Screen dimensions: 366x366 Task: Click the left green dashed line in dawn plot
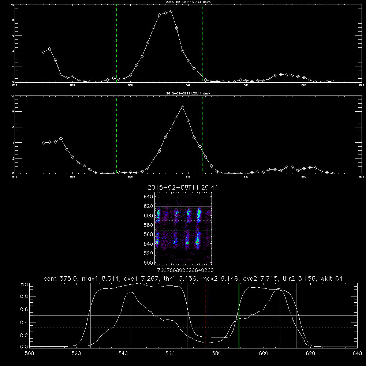pyautogui.click(x=116, y=43)
